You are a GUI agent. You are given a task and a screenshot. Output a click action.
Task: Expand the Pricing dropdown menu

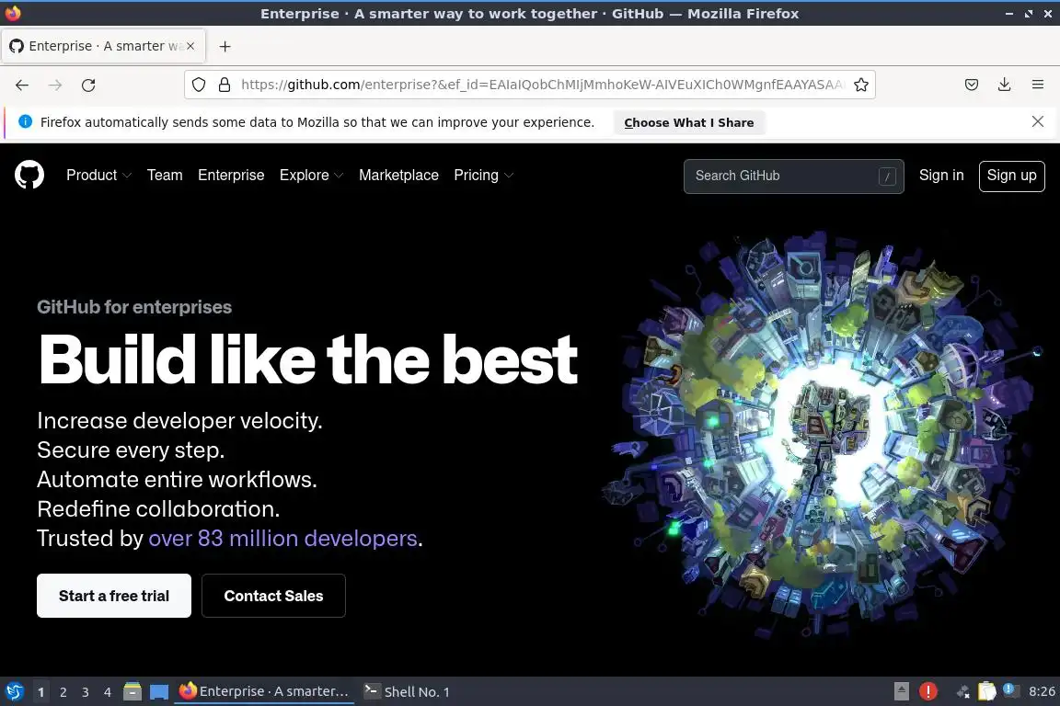click(x=483, y=175)
